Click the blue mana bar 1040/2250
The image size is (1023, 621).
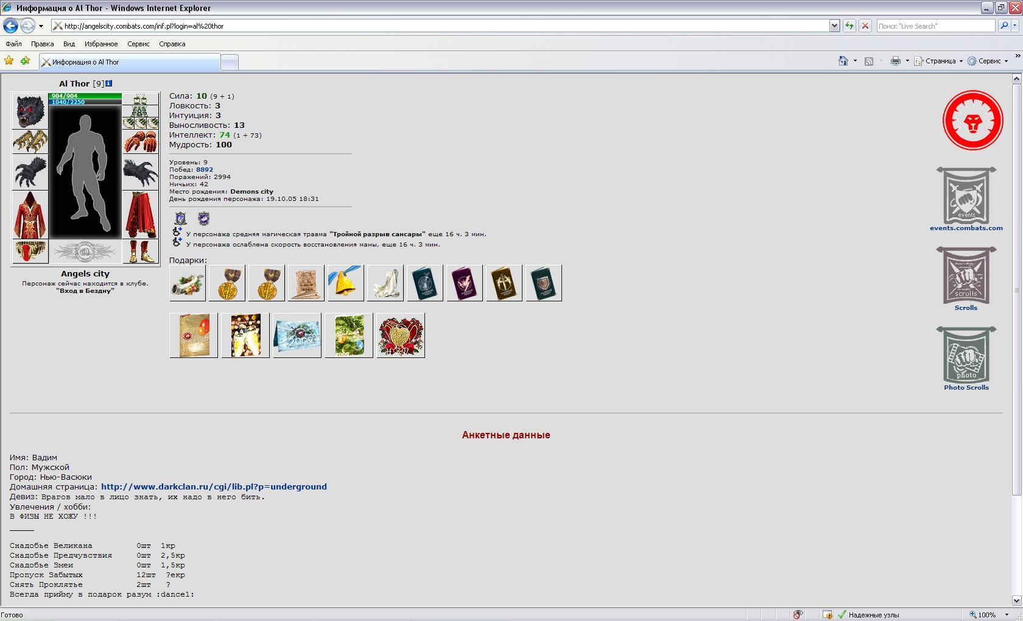(85, 102)
